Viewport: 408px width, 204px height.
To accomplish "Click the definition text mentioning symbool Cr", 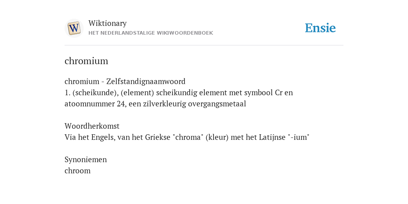I will pyautogui.click(x=178, y=92).
